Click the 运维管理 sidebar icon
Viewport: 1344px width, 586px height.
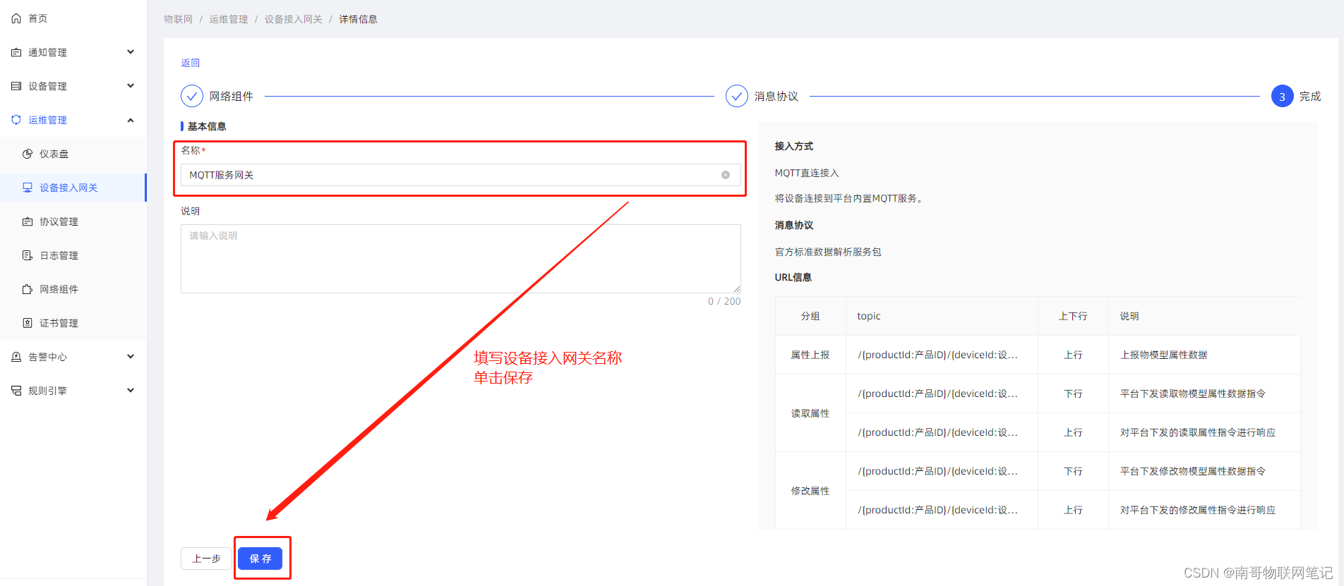(x=16, y=120)
